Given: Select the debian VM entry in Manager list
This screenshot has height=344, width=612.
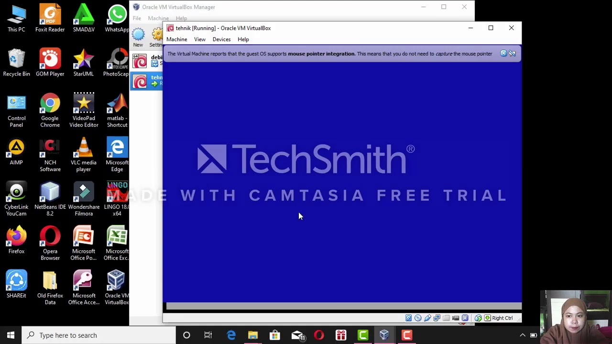Looking at the screenshot, I should [x=147, y=61].
